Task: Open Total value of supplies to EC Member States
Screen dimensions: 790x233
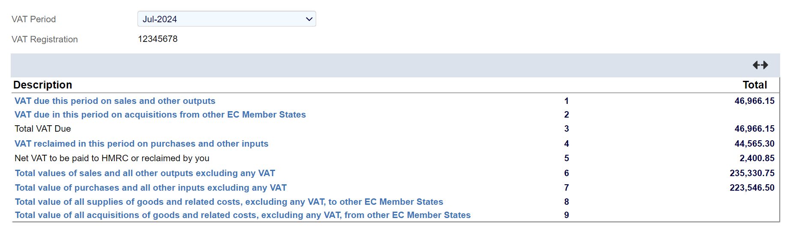Action: coord(229,202)
